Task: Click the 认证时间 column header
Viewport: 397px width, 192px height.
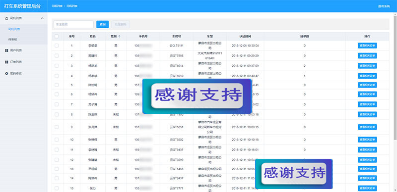Action: (x=245, y=37)
